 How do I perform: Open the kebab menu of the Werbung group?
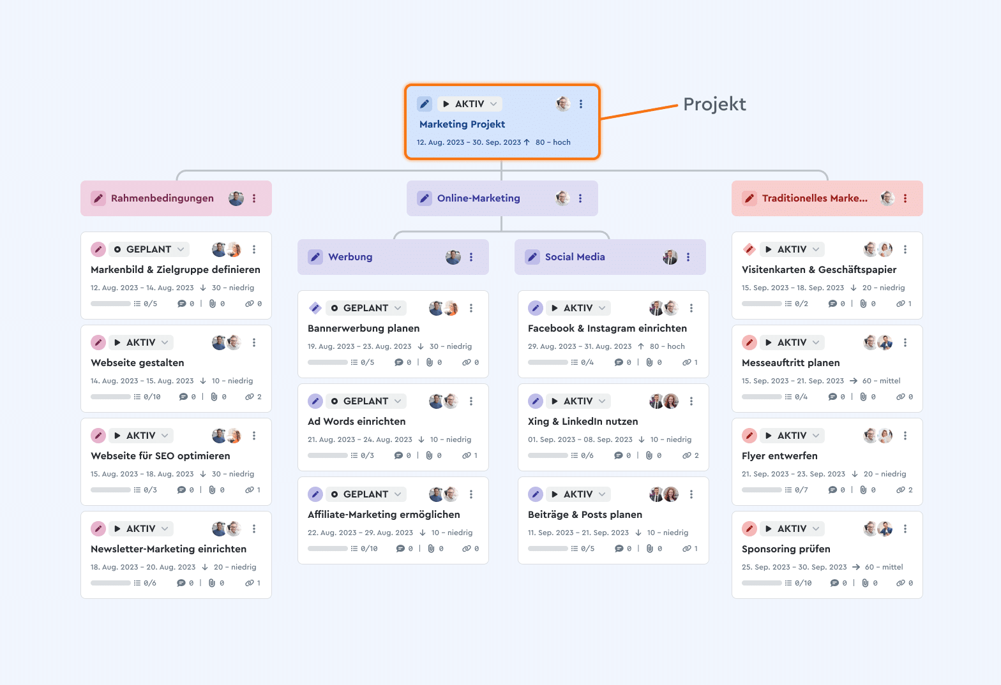click(x=471, y=257)
